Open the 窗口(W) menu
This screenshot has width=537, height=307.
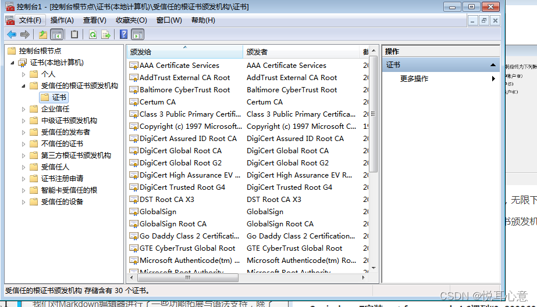click(x=169, y=20)
